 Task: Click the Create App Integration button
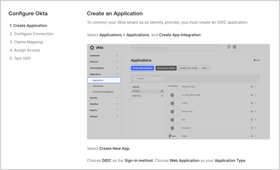(x=142, y=68)
